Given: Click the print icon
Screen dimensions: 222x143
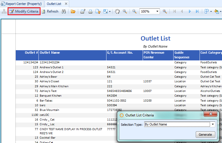Looking at the screenshot, I should pos(90,11).
